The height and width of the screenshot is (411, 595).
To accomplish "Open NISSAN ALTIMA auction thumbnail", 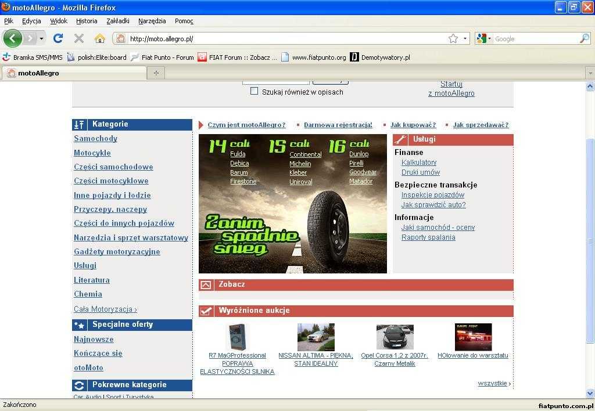I will pos(316,337).
